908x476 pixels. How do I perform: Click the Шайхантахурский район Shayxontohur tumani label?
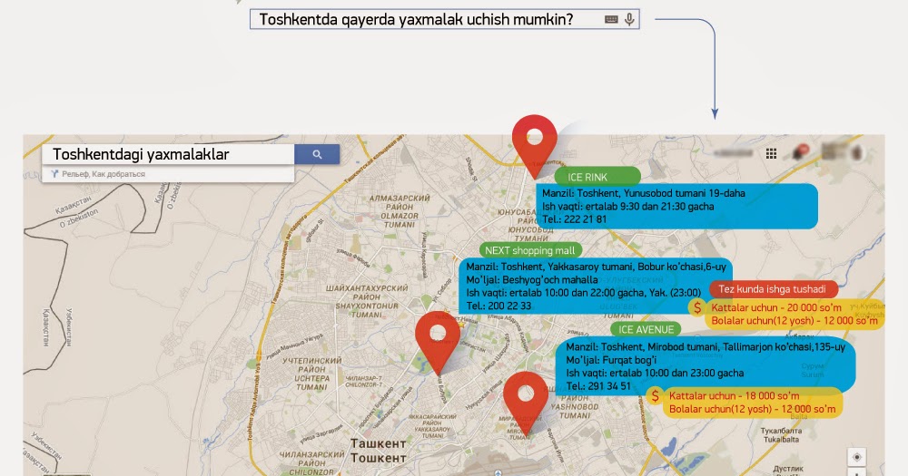click(367, 301)
